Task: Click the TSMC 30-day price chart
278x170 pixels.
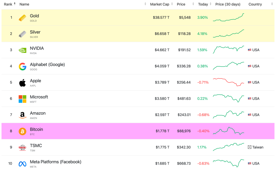Action: [229, 147]
